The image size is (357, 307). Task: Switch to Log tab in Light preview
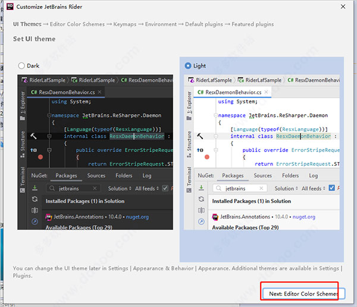click(x=314, y=176)
